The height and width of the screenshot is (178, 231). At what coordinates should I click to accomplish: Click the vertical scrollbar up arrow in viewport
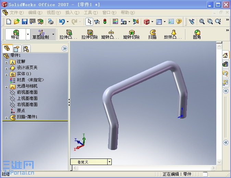[219, 46]
